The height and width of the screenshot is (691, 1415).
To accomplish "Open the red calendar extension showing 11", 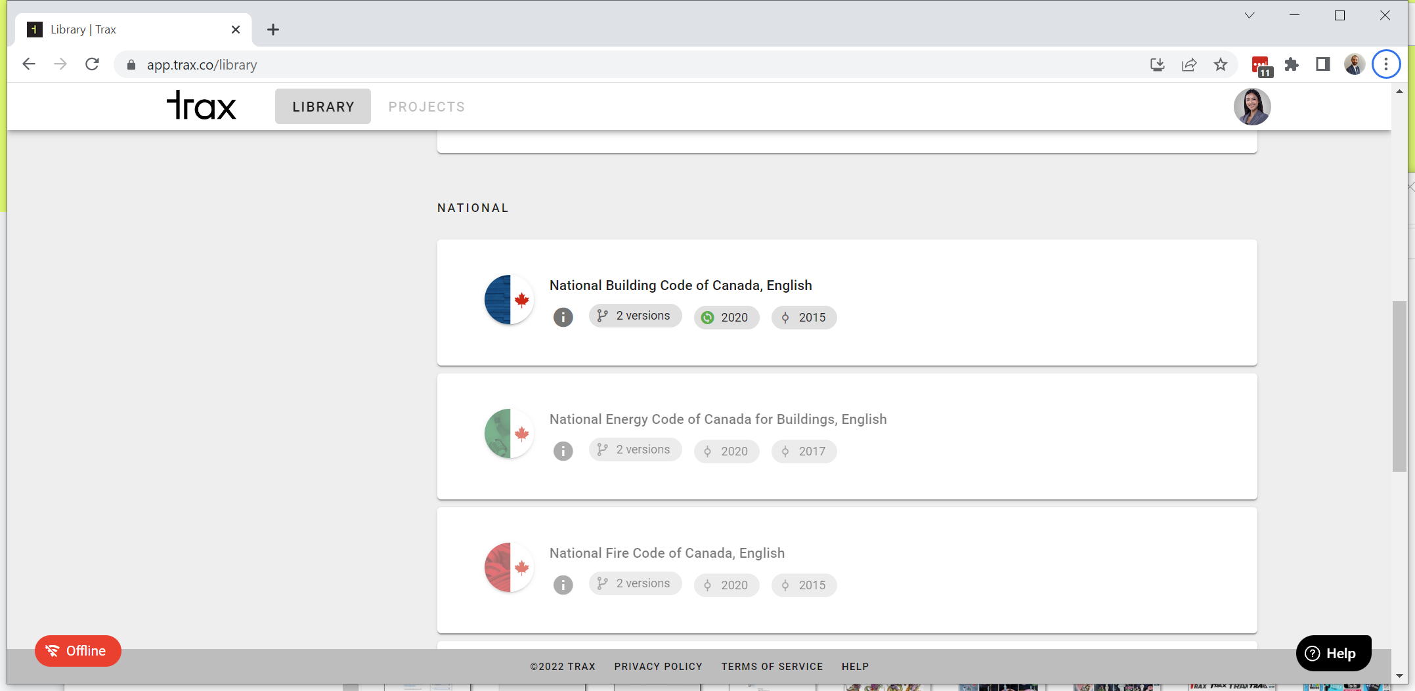I will (x=1261, y=66).
